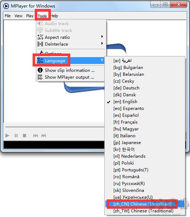Click the clip information info icon
This screenshot has height=217, width=190.
40,70
